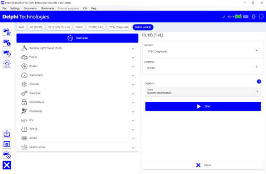The image size is (266, 174).
Task: Expand the Instrument section chevron
Action: pyautogui.click(x=133, y=75)
